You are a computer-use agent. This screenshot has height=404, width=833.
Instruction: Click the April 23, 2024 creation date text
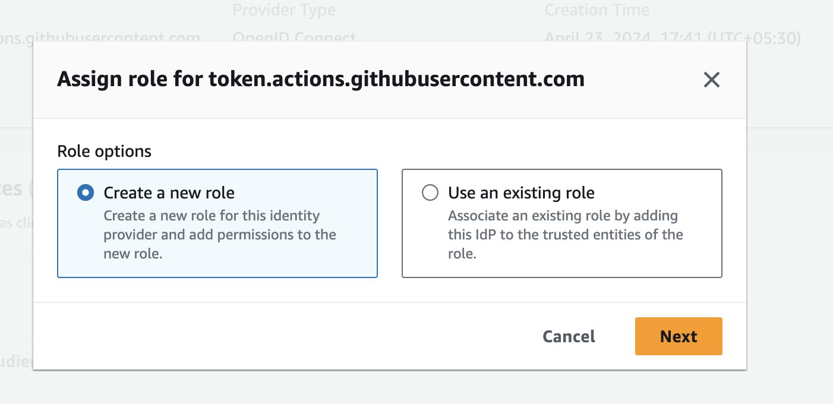pyautogui.click(x=673, y=37)
